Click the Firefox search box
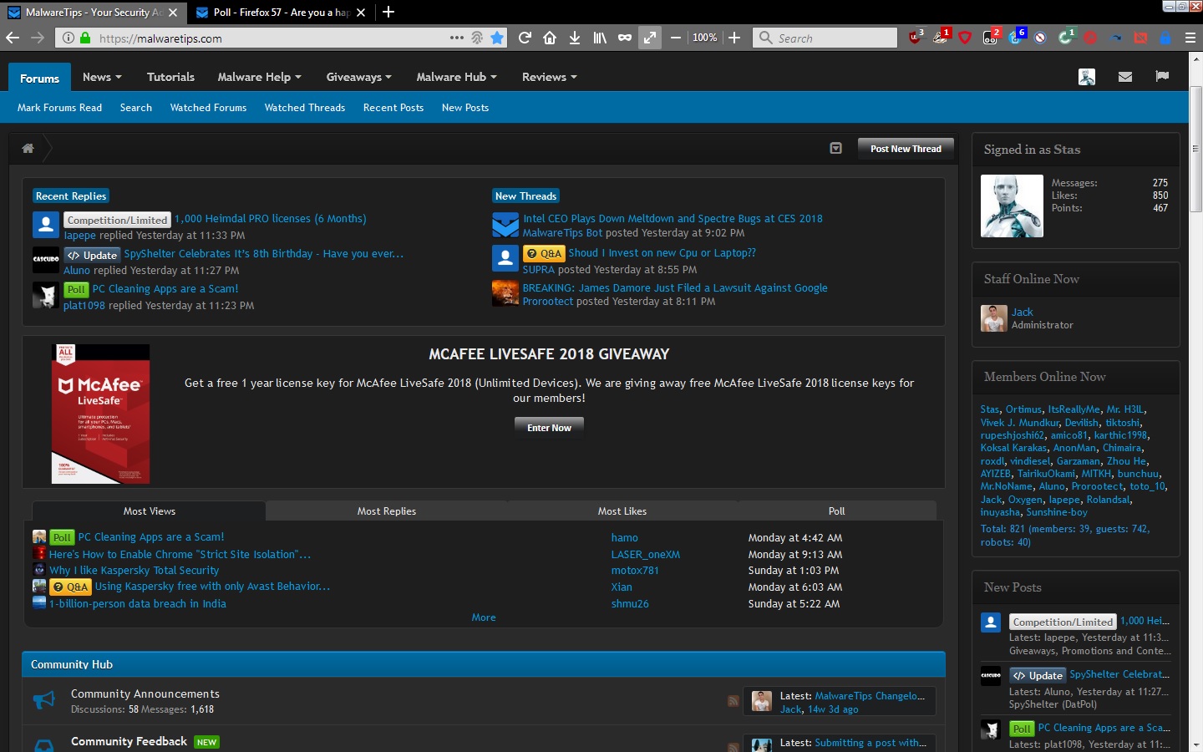The width and height of the screenshot is (1203, 752). coord(825,38)
